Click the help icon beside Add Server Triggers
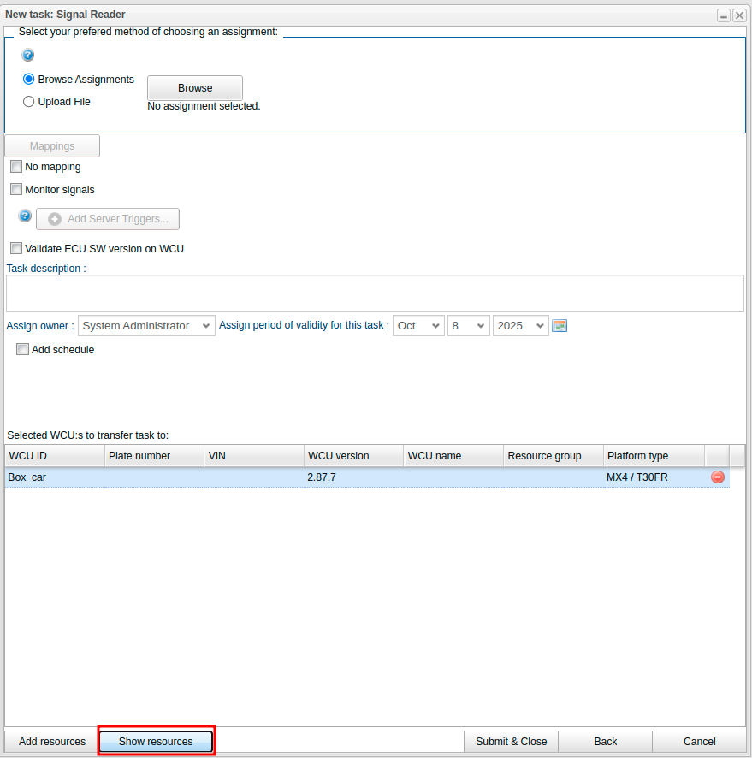 [25, 216]
